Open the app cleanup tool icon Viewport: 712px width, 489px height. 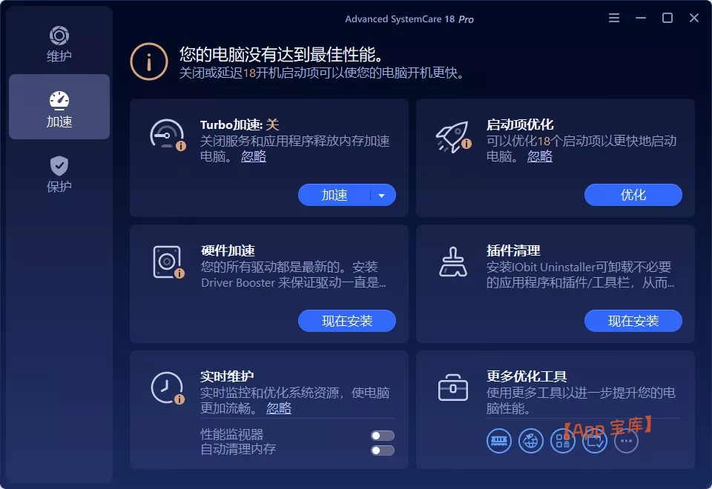click(562, 440)
